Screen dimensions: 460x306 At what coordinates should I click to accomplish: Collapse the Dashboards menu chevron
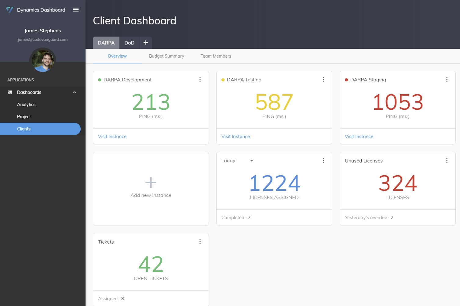[x=75, y=92]
